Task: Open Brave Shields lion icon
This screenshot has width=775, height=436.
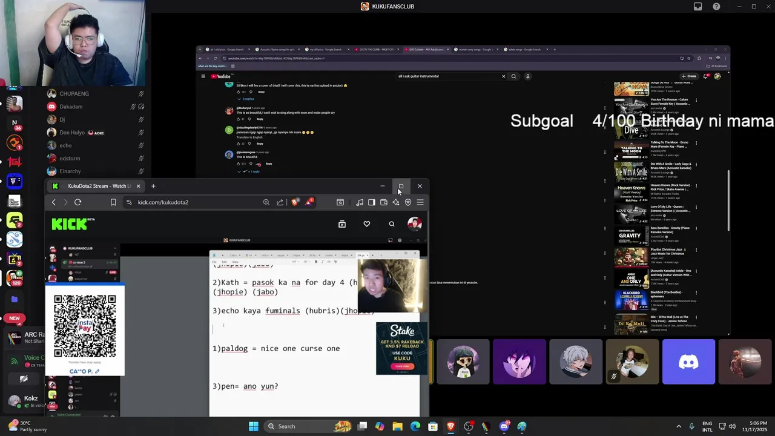Action: [295, 202]
